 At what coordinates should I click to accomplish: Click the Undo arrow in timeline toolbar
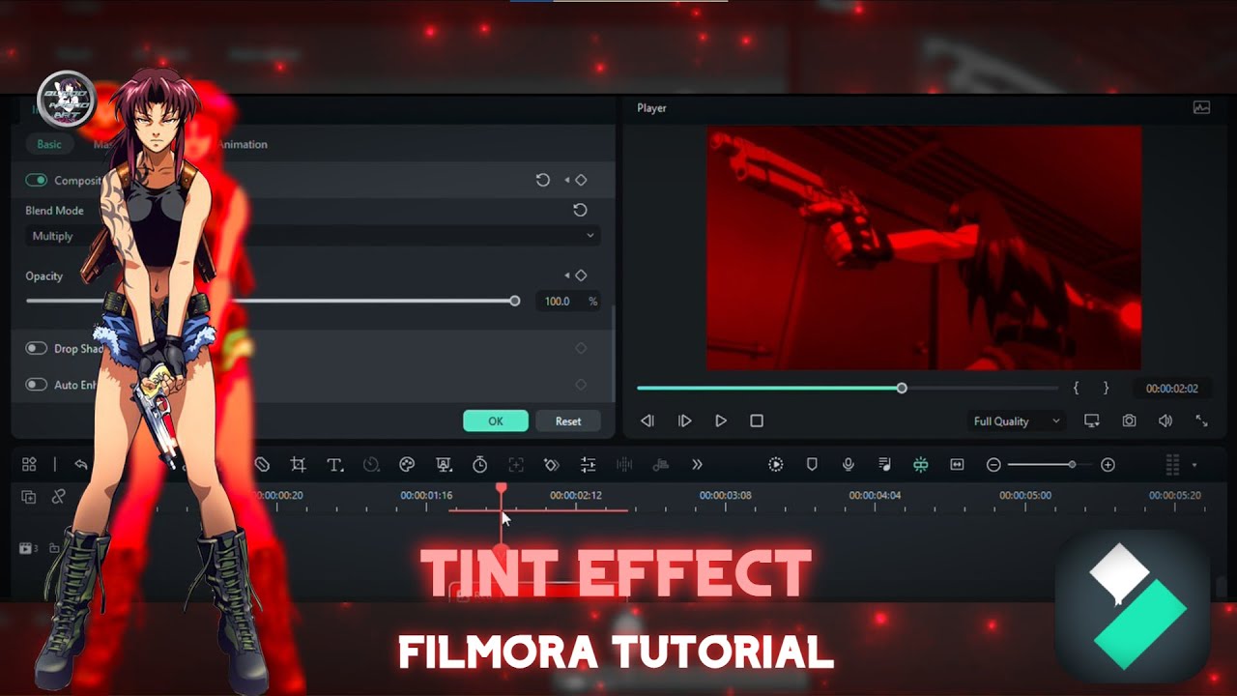point(81,465)
